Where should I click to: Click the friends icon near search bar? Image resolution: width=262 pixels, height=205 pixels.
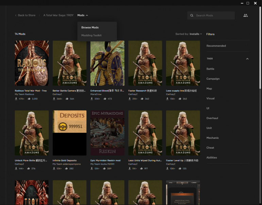coord(245,15)
